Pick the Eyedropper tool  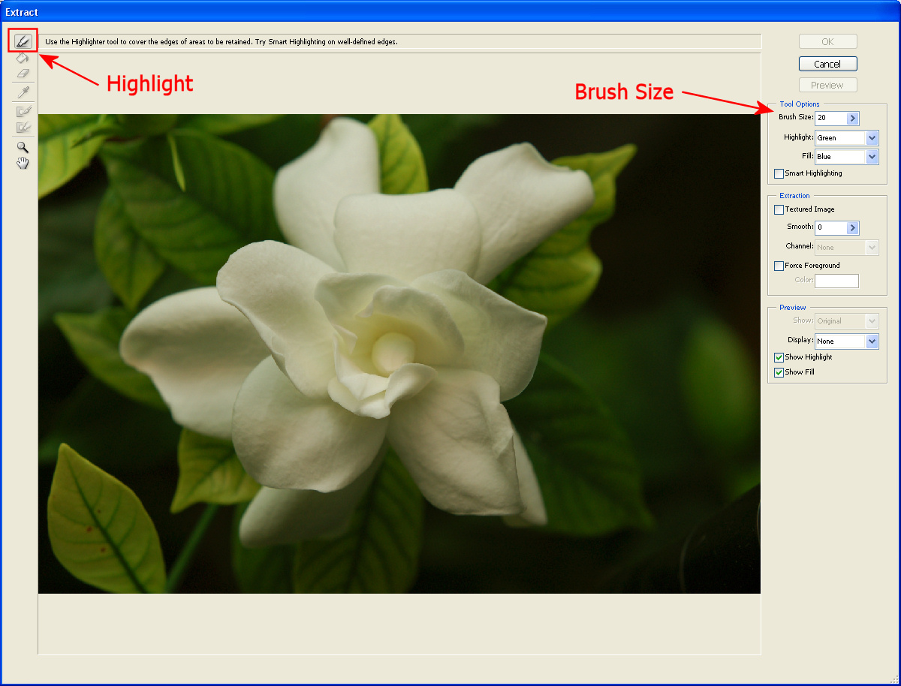23,92
